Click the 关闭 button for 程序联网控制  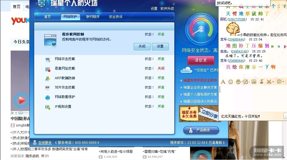(142, 46)
